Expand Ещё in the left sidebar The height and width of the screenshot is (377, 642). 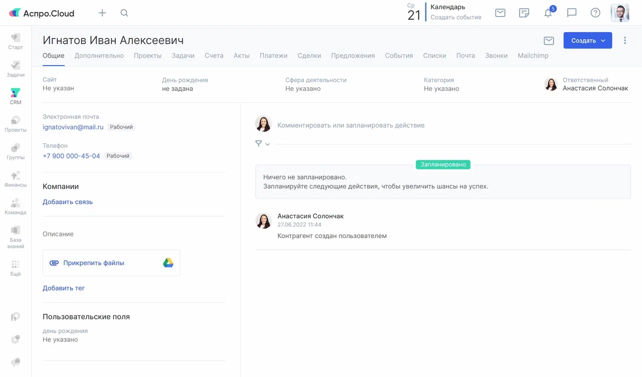[x=16, y=268]
